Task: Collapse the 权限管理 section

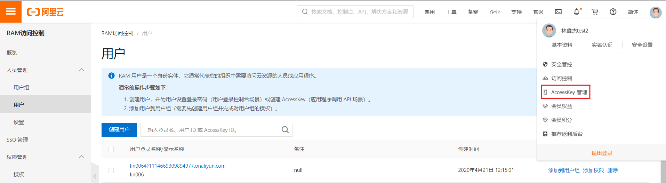Action: pos(82,157)
